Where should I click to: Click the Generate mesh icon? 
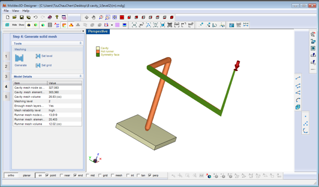pos(19,57)
